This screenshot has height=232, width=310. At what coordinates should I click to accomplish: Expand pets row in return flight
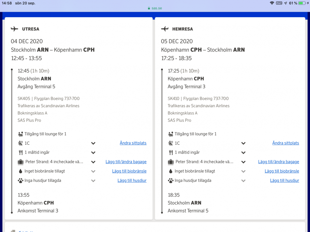click(244, 180)
